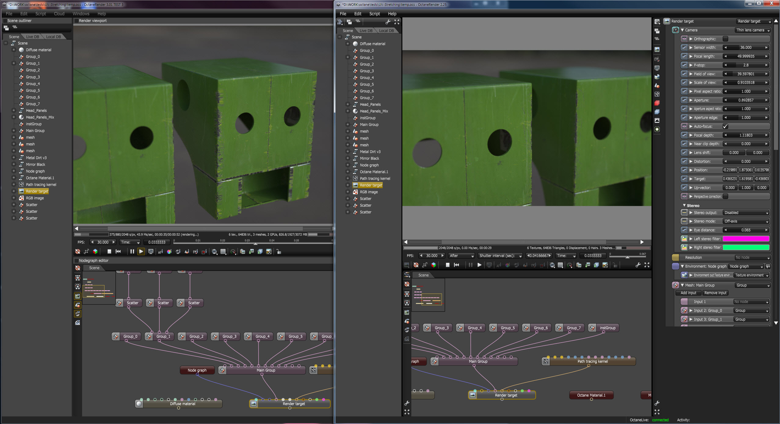Viewport: 780px width, 424px height.
Task: Click the Add input button
Action: pos(688,293)
